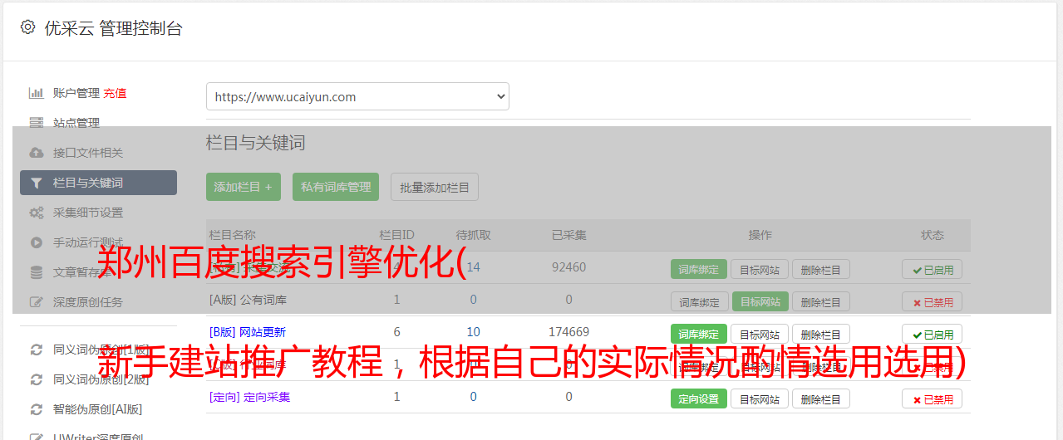This screenshot has height=440, width=1063.
Task: Click the gears icon for 采集细节设置
Action: tap(36, 213)
